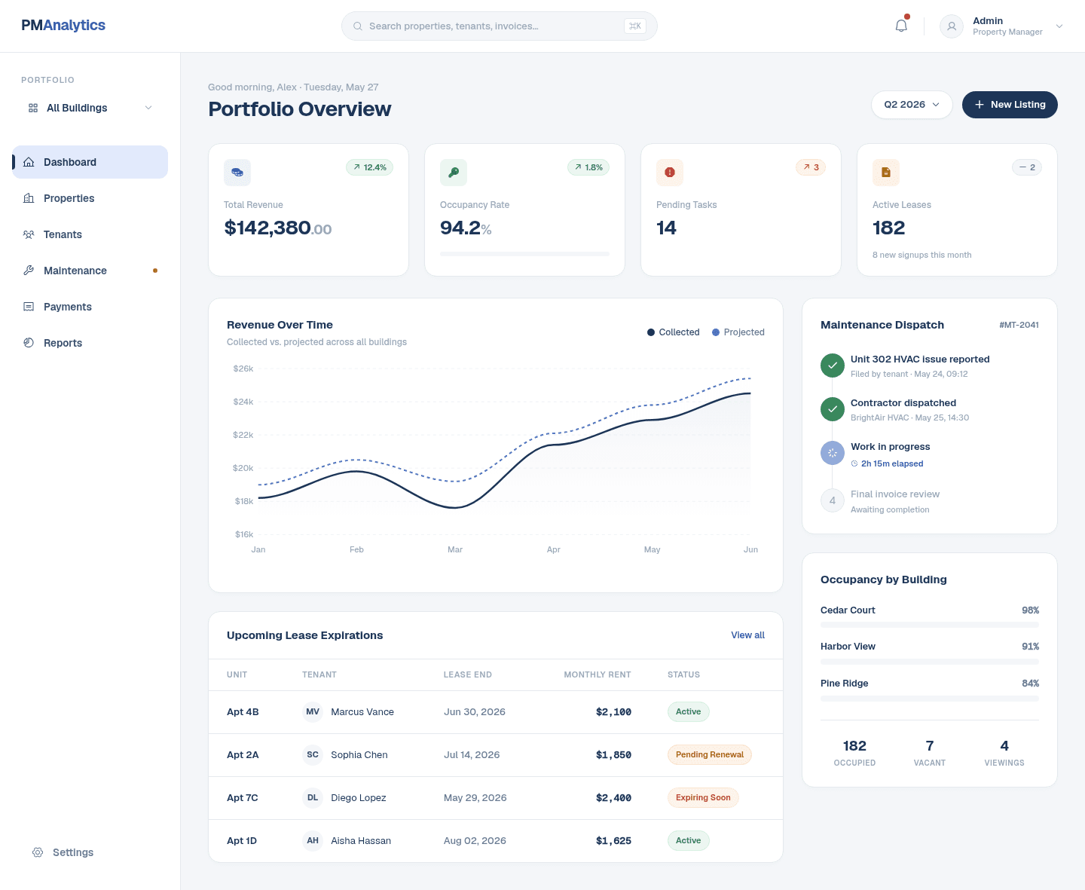The height and width of the screenshot is (890, 1085).
Task: Open Maintenance in sidebar
Action: [90, 271]
